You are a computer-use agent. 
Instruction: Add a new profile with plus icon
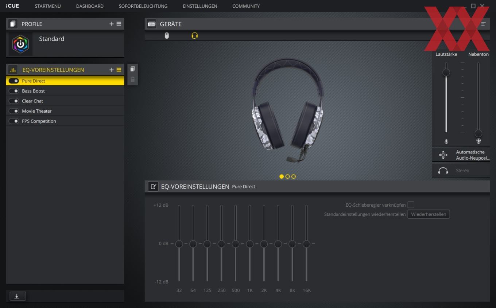(x=112, y=24)
